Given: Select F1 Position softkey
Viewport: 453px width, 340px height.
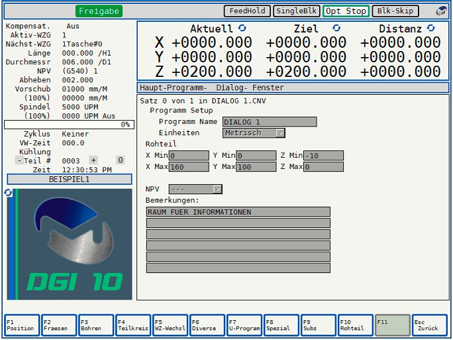Looking at the screenshot, I should click(x=22, y=325).
